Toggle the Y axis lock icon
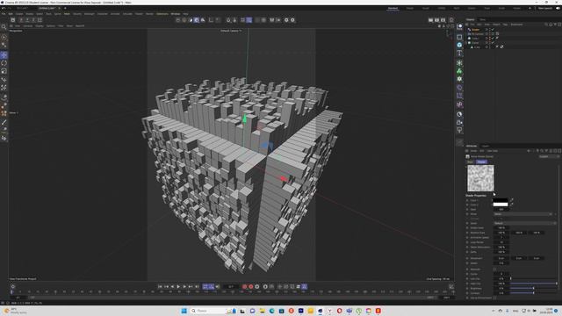This screenshot has height=316, width=562. pyautogui.click(x=27, y=20)
